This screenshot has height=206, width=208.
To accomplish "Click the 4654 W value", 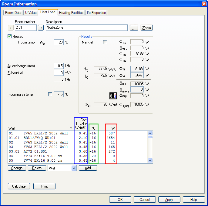I will tap(111, 138).
